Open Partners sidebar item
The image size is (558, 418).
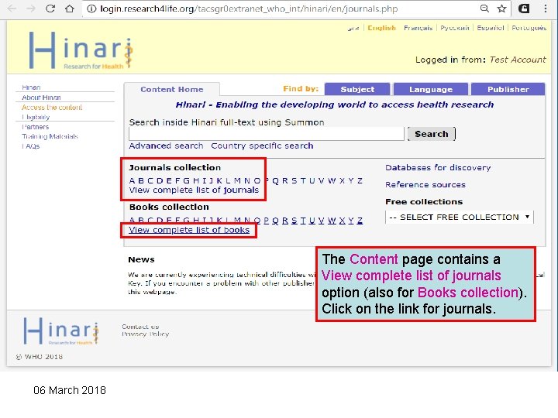point(35,127)
